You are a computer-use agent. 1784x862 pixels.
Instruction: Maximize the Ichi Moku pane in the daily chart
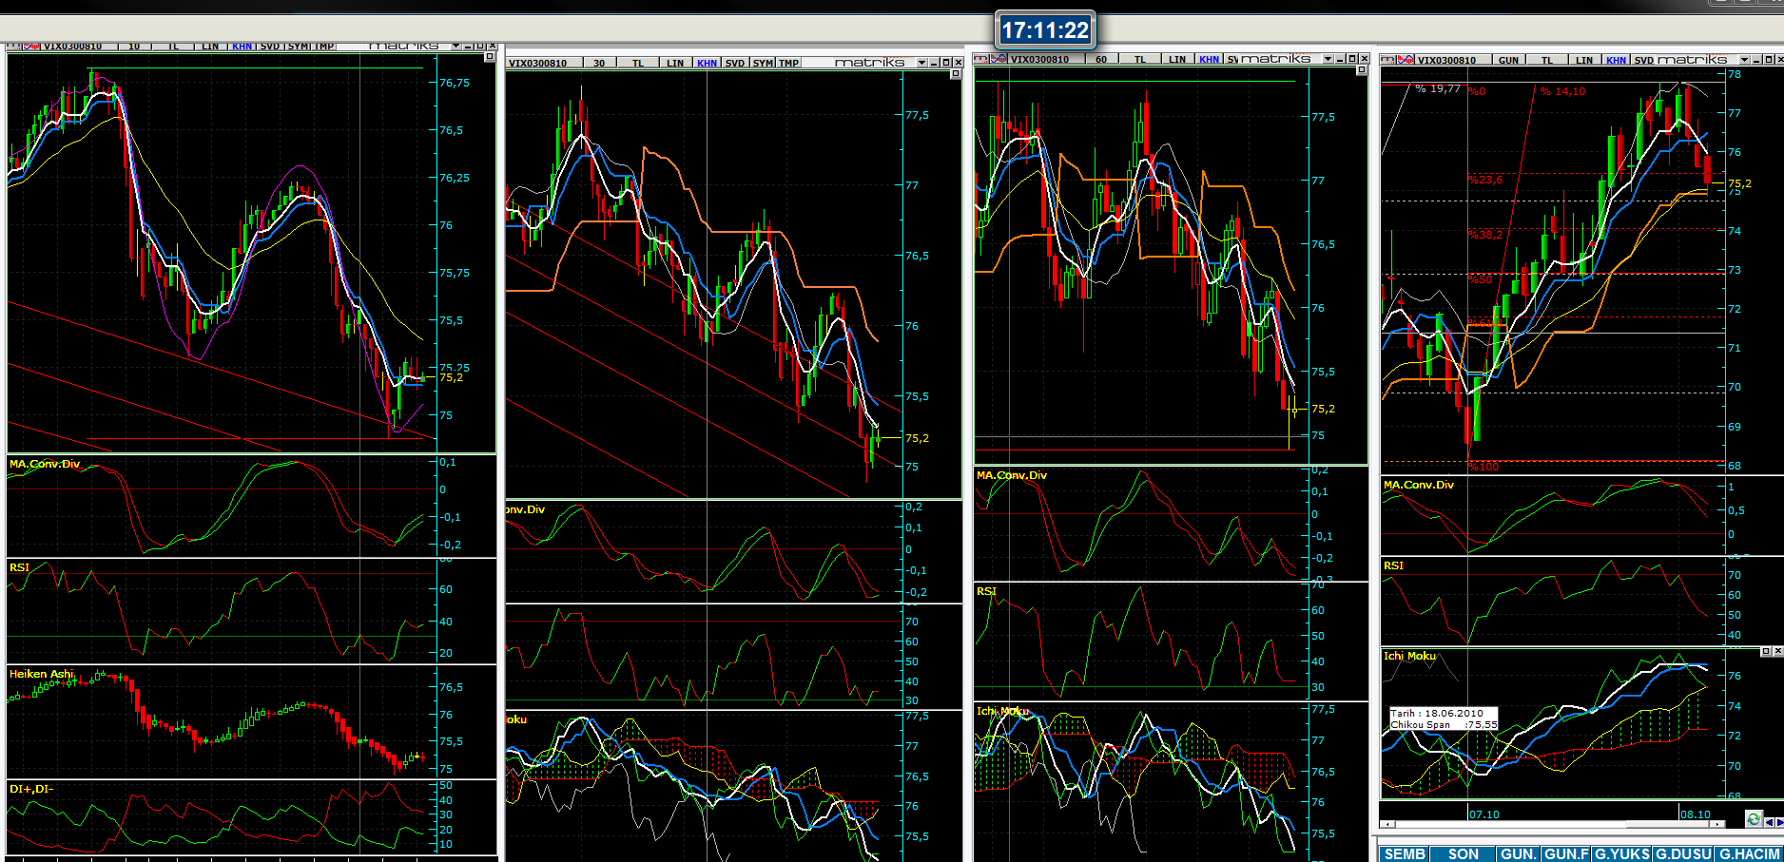click(1766, 651)
